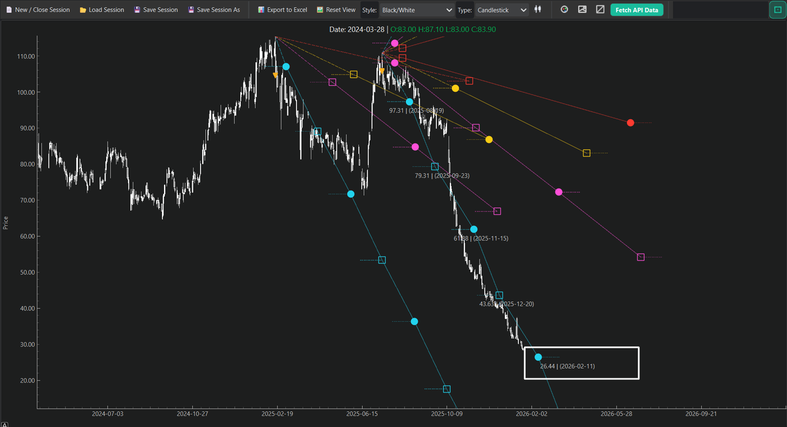Image resolution: width=787 pixels, height=427 pixels.
Task: Open the Style dropdown showing Black/White
Action: 417,10
